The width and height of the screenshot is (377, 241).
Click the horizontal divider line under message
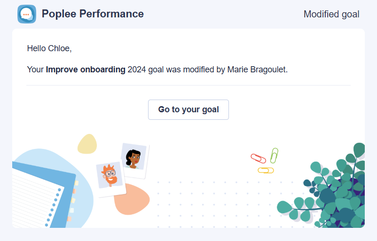pos(188,85)
